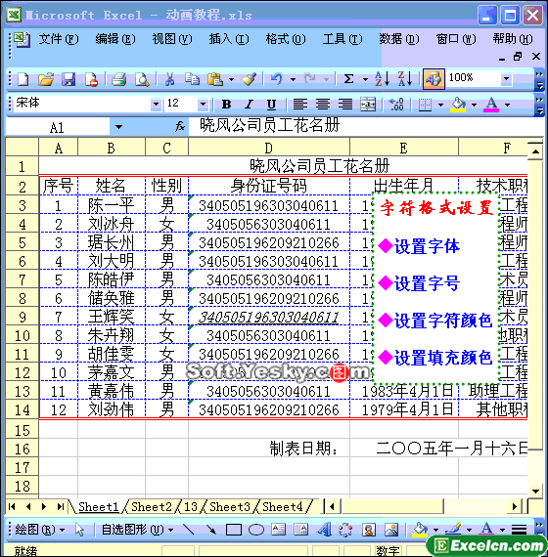The image size is (548, 557).
Task: Open the 文件(F) menu
Action: point(59,39)
